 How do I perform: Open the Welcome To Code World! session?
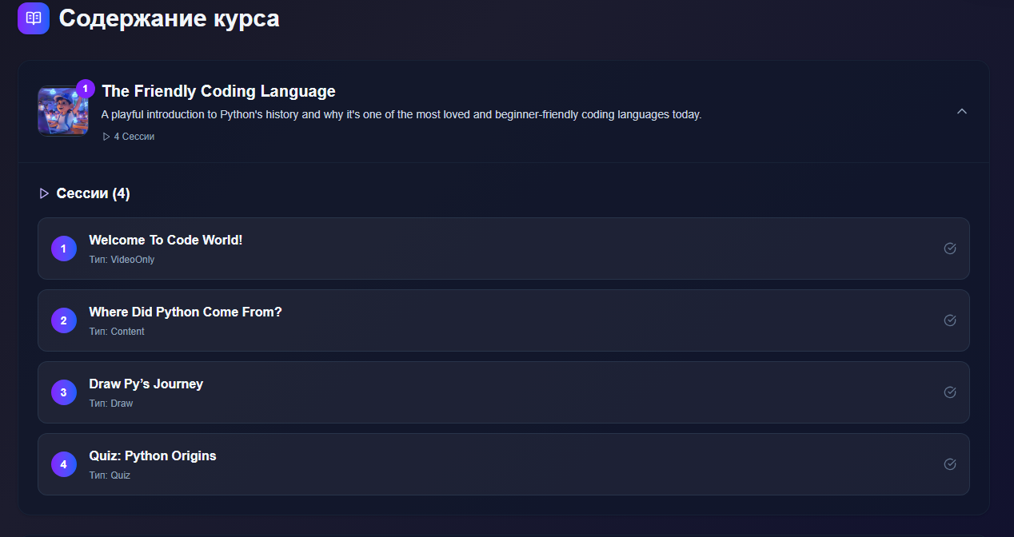tap(166, 240)
